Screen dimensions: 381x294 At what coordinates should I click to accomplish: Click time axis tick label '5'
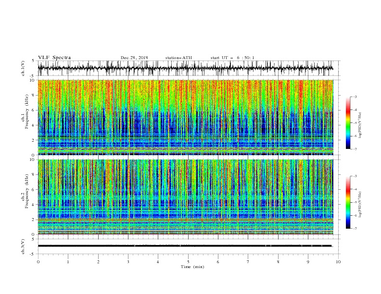(188, 262)
